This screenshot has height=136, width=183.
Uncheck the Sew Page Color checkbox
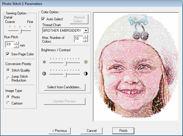(8, 54)
